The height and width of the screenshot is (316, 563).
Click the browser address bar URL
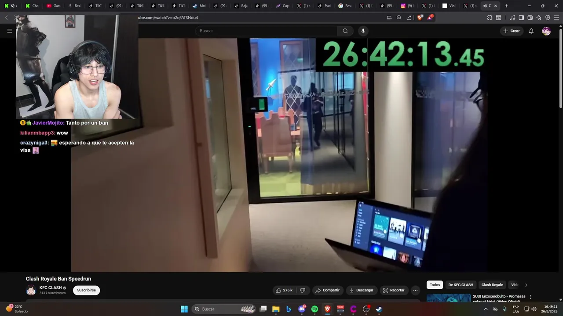tap(168, 18)
